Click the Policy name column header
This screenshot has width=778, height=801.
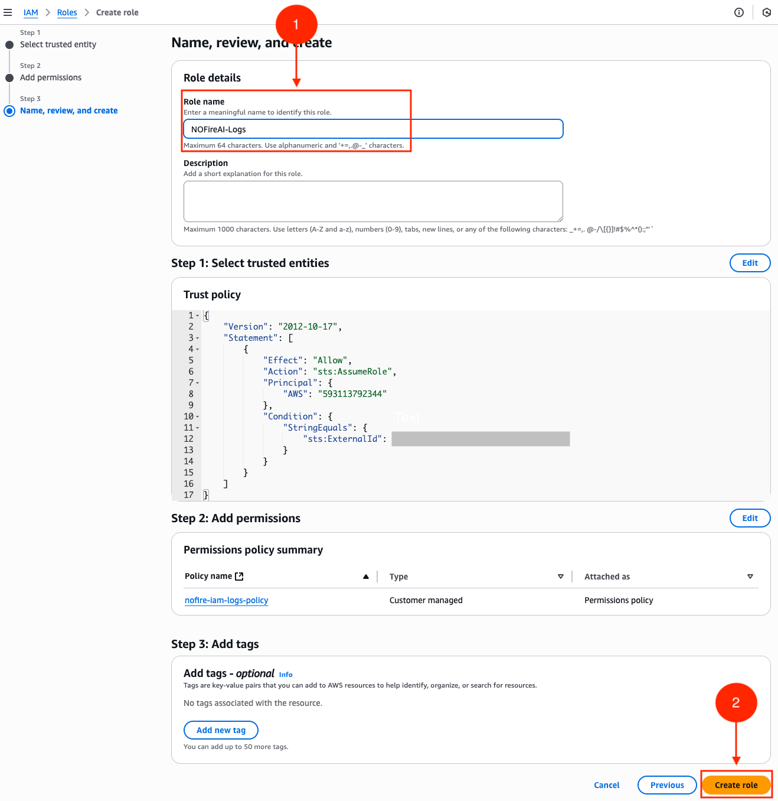208,576
